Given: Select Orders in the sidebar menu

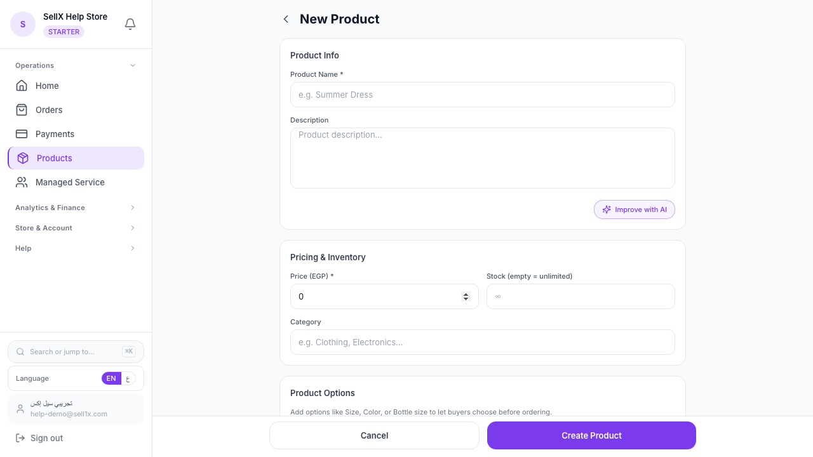Looking at the screenshot, I should click(48, 110).
